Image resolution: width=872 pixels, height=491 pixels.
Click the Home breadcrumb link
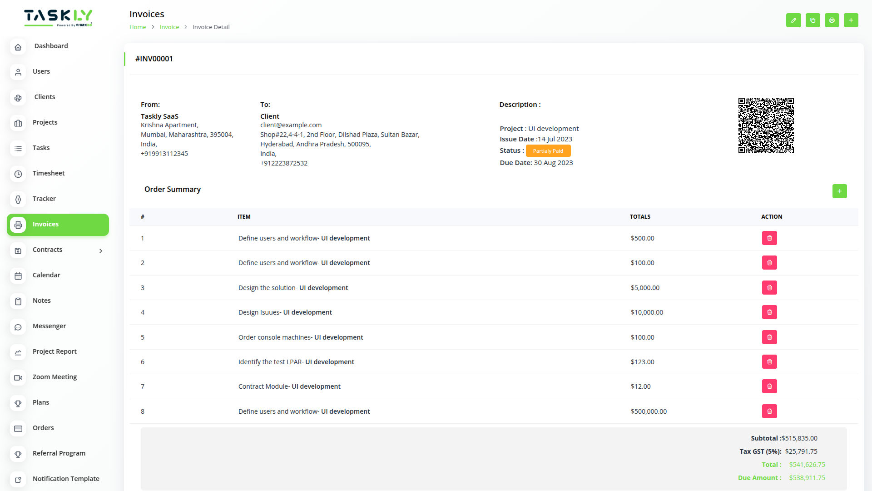[x=138, y=27]
